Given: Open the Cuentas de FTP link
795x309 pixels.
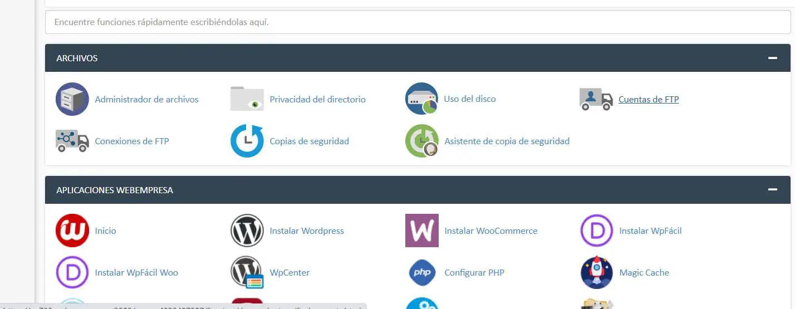Looking at the screenshot, I should coord(649,99).
